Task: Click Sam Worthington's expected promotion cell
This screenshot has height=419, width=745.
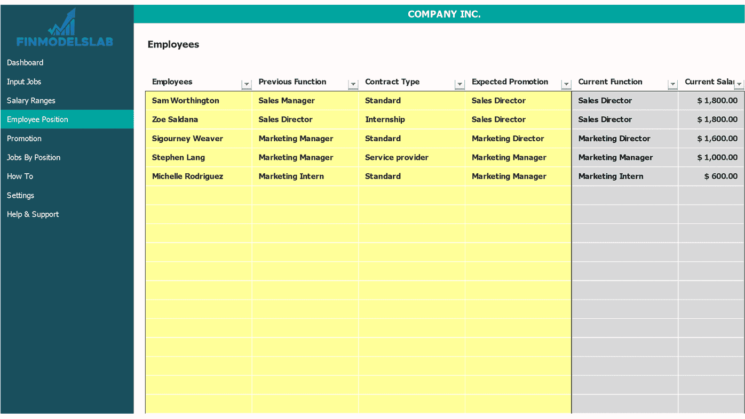Action: point(518,101)
